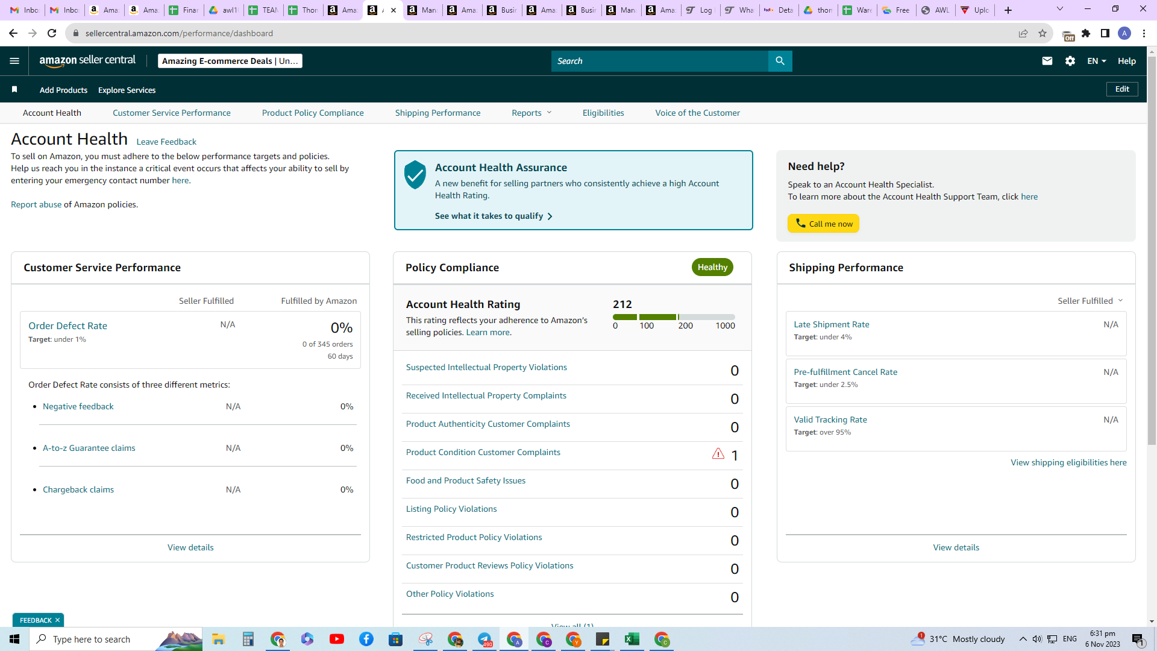This screenshot has height=651, width=1157.
Task: Open the Windows notification center icon
Action: pyautogui.click(x=1138, y=639)
